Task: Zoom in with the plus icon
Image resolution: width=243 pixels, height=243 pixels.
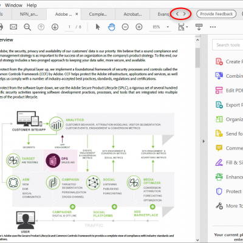Action: (x=139, y=27)
